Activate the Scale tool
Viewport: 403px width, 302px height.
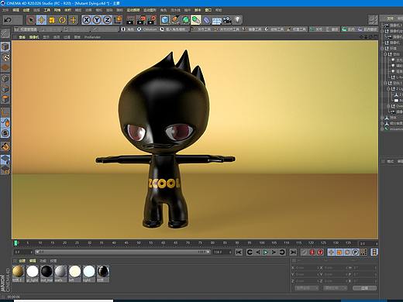pos(52,20)
